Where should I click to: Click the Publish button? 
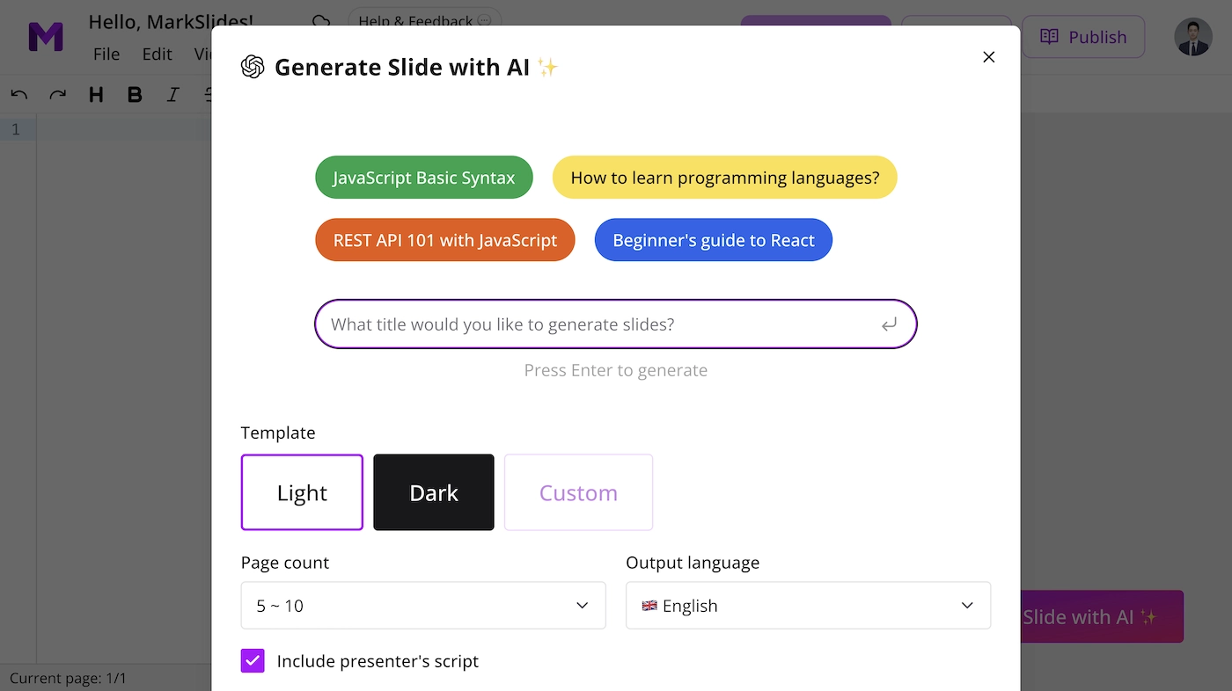1083,37
